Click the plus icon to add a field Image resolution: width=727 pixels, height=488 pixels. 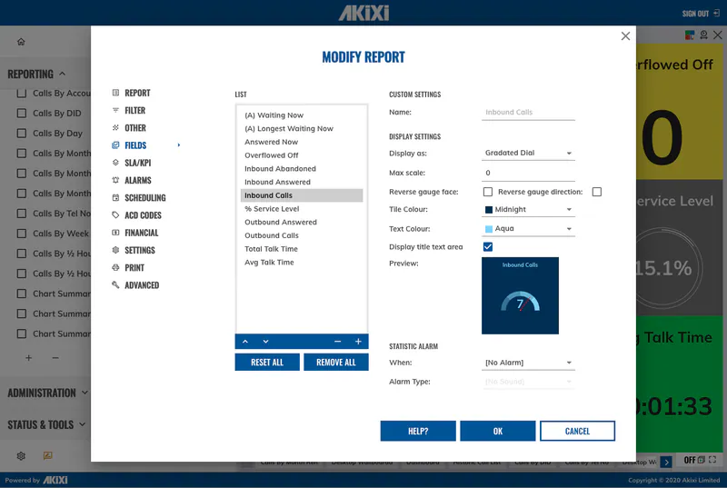click(x=358, y=342)
